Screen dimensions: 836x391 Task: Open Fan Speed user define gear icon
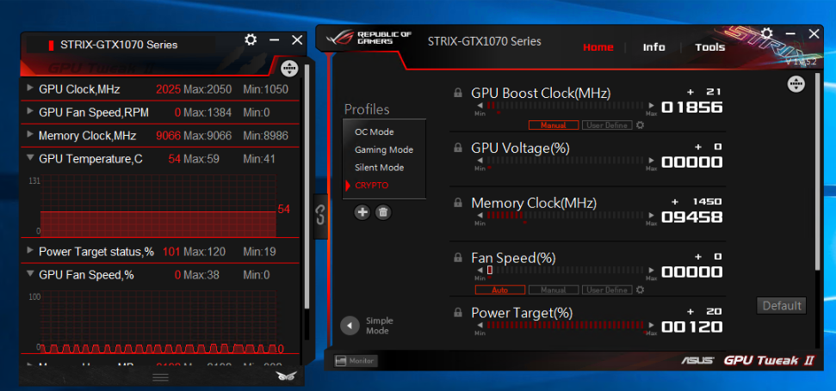tap(640, 290)
